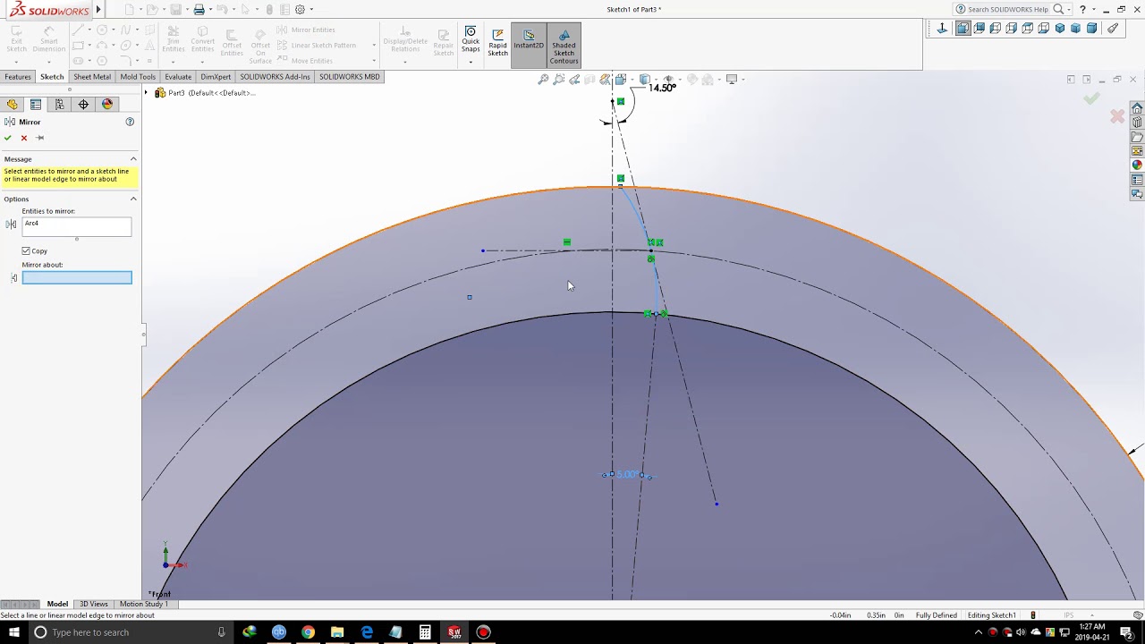Viewport: 1145px width, 644px height.
Task: Toggle the Copy checkbox
Action: (26, 250)
